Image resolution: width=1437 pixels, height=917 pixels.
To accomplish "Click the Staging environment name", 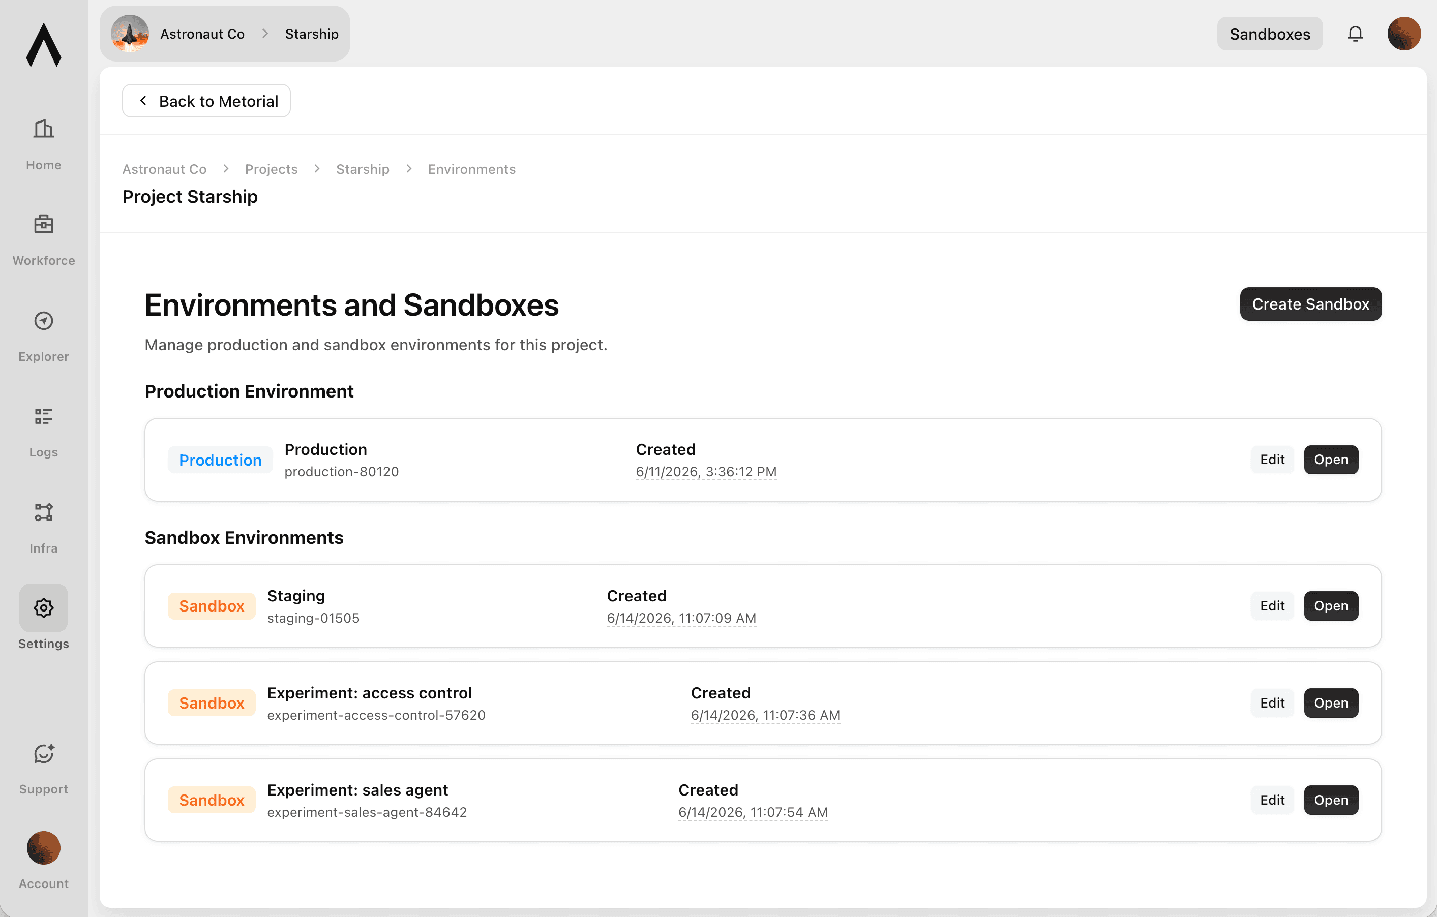I will pos(296,595).
